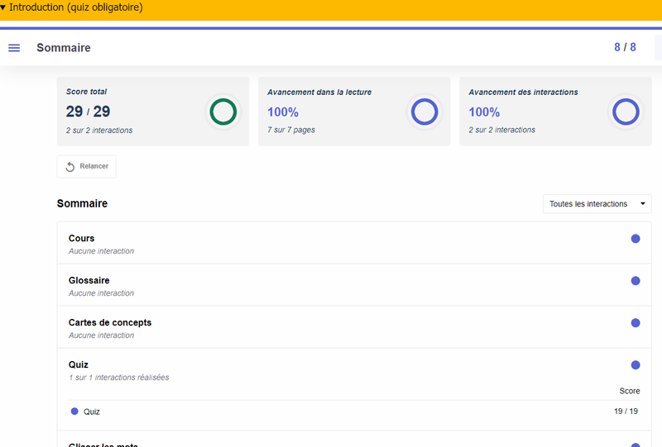The image size is (662, 447).
Task: Click the 8 / 8 page counter
Action: click(625, 47)
